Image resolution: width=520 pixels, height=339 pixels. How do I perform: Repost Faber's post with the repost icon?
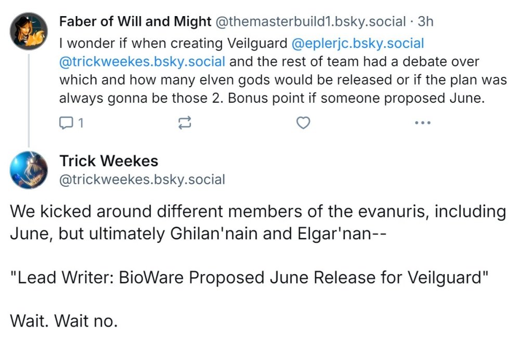[x=185, y=123]
